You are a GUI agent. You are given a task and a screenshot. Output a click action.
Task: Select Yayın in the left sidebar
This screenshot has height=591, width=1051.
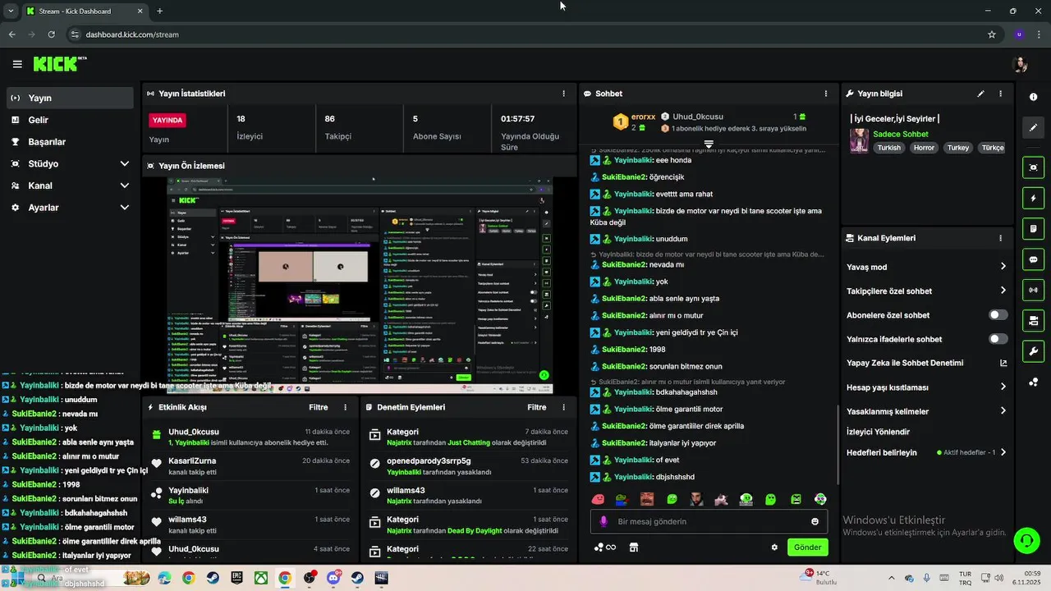pyautogui.click(x=69, y=98)
